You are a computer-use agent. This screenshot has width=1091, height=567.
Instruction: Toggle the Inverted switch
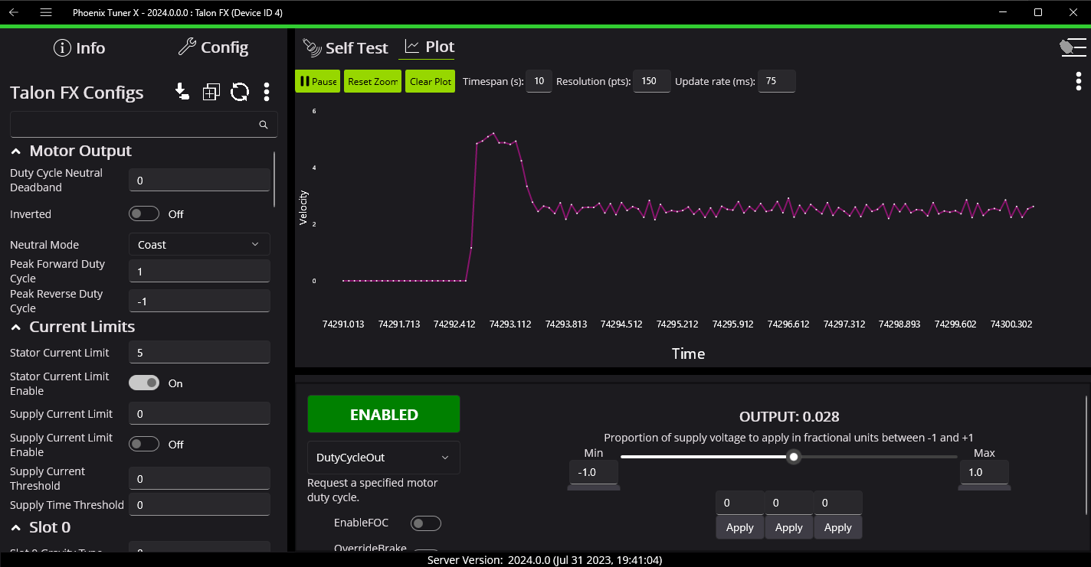click(144, 214)
